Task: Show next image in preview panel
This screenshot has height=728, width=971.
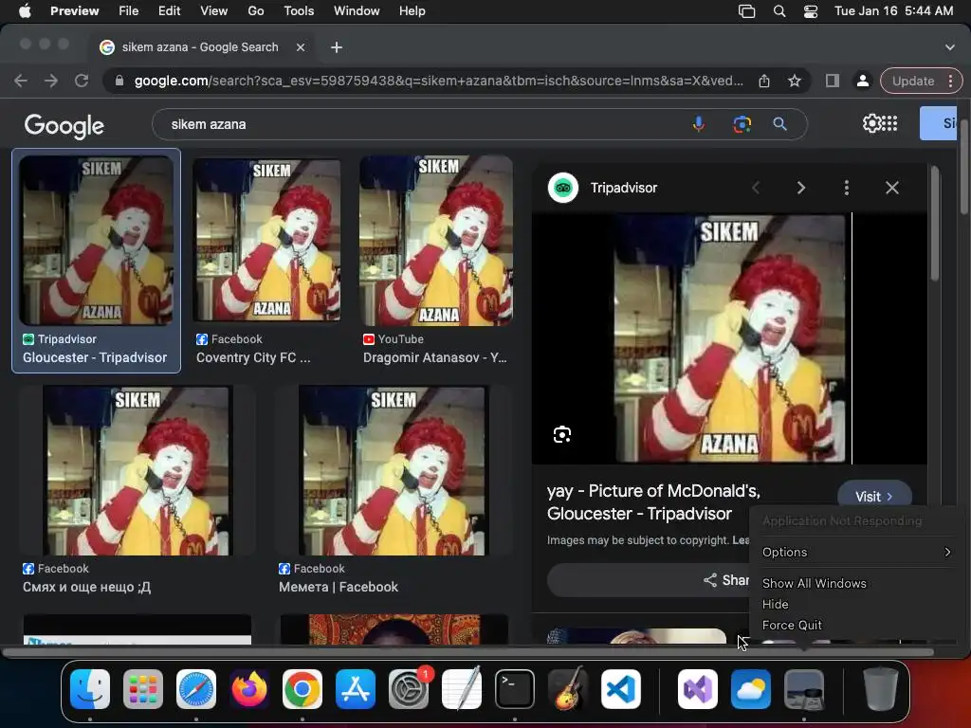Action: pyautogui.click(x=800, y=188)
